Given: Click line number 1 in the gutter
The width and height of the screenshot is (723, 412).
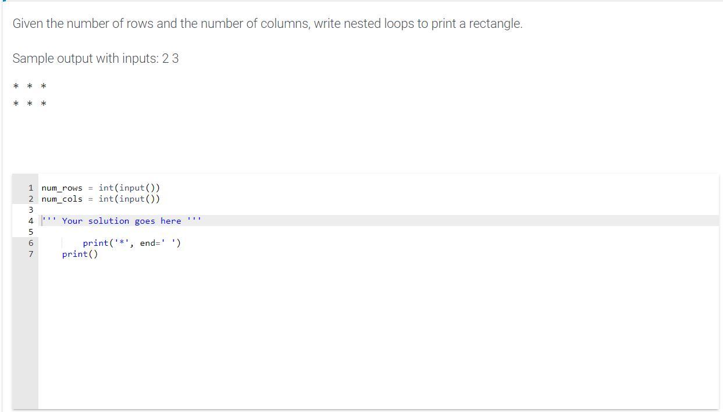Looking at the screenshot, I should point(30,188).
